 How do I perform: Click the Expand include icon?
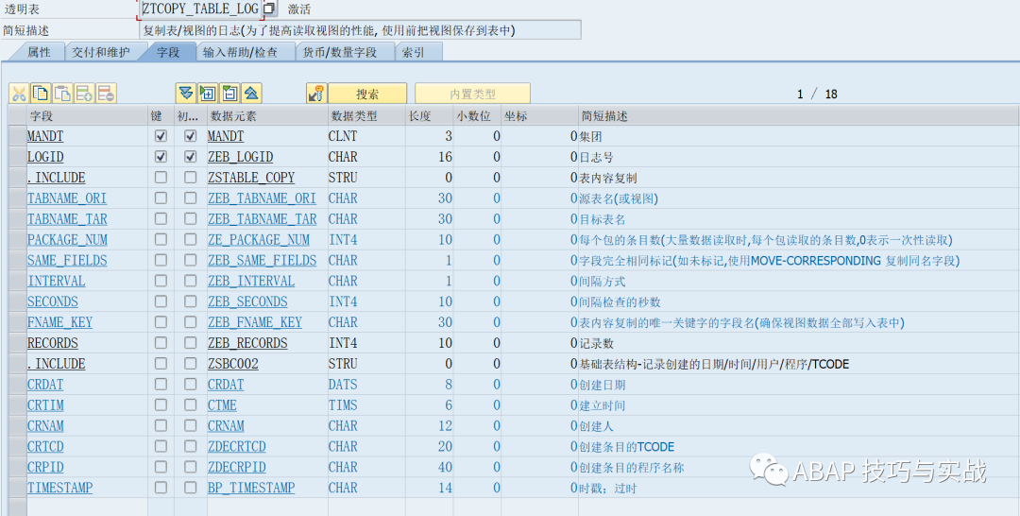(208, 94)
